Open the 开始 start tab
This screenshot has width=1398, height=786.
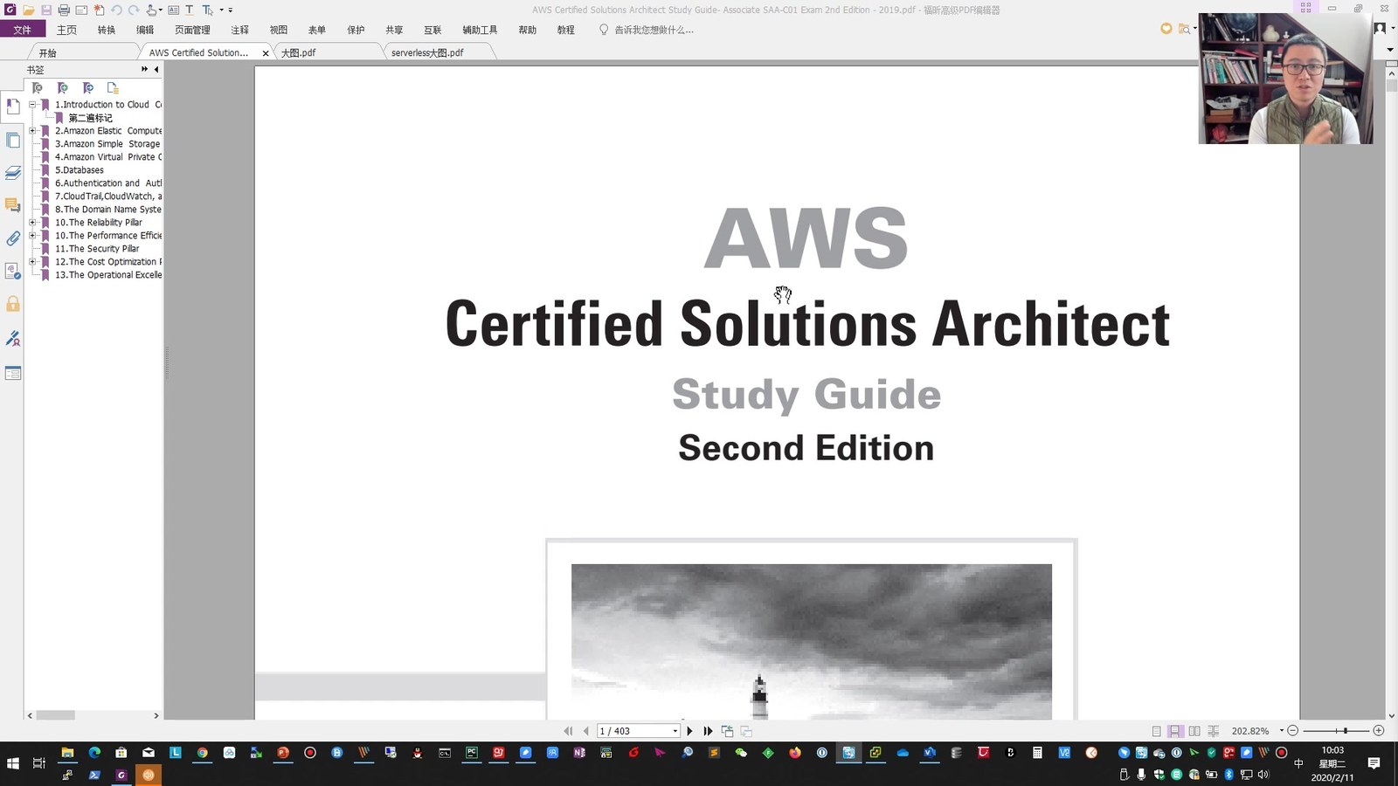coord(47,52)
